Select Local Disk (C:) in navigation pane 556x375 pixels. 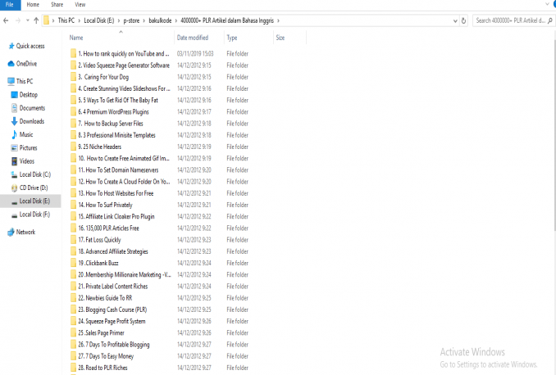[34, 174]
